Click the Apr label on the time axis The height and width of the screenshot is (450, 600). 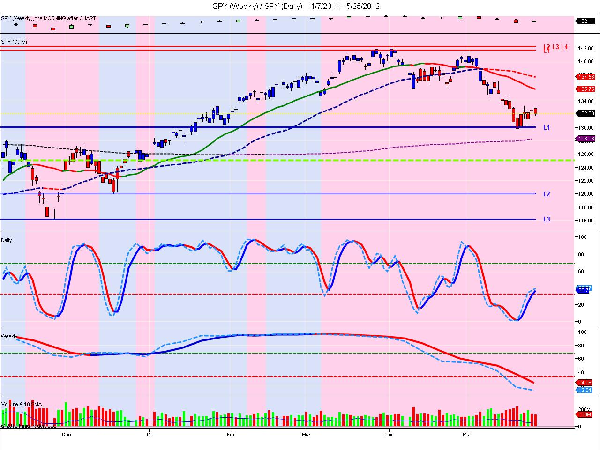pyautogui.click(x=389, y=435)
